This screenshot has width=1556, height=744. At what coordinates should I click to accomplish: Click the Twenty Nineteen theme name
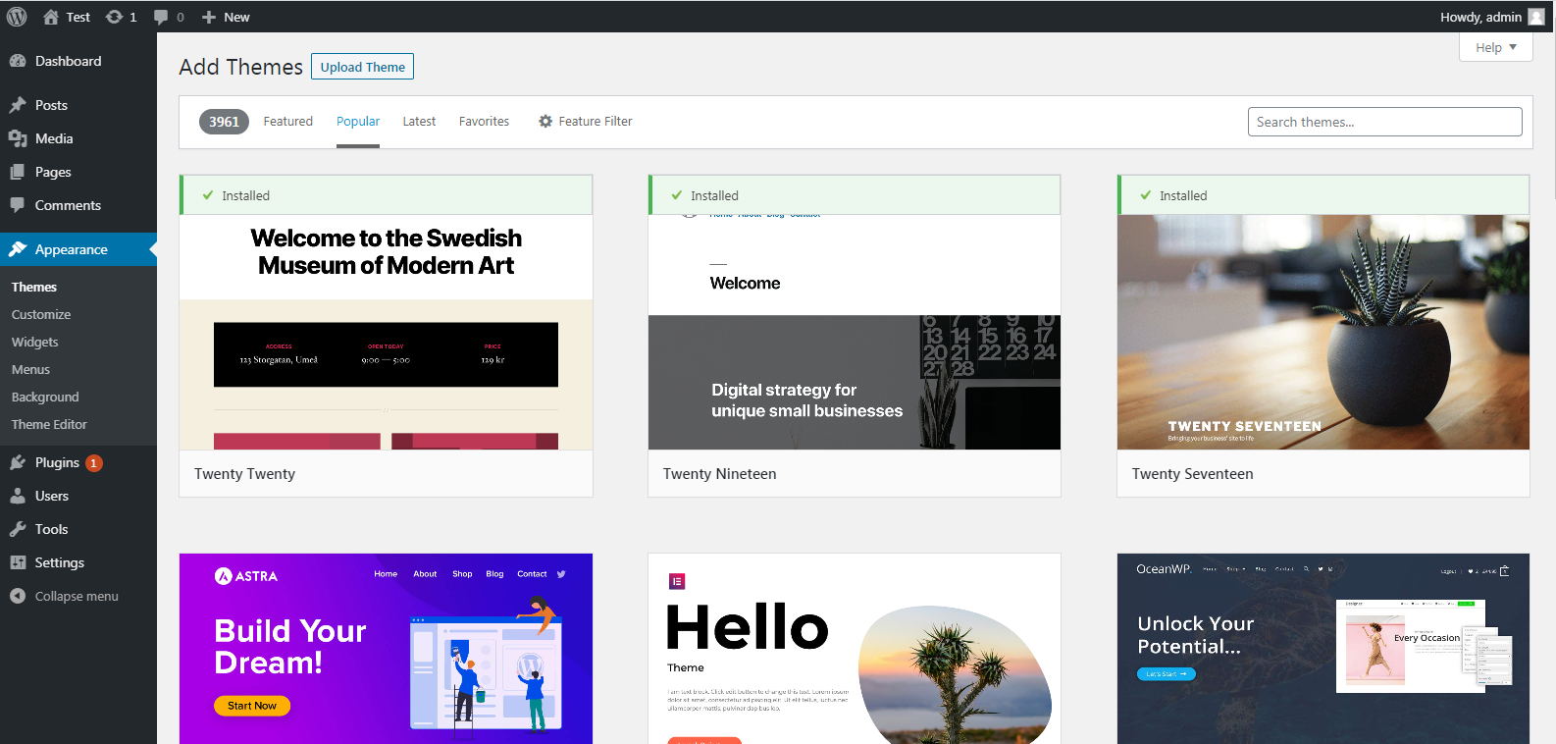pos(719,474)
